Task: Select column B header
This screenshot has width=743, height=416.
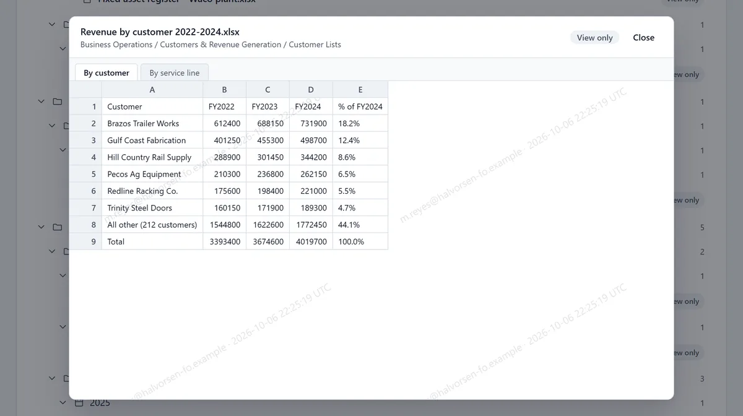Action: (225, 90)
